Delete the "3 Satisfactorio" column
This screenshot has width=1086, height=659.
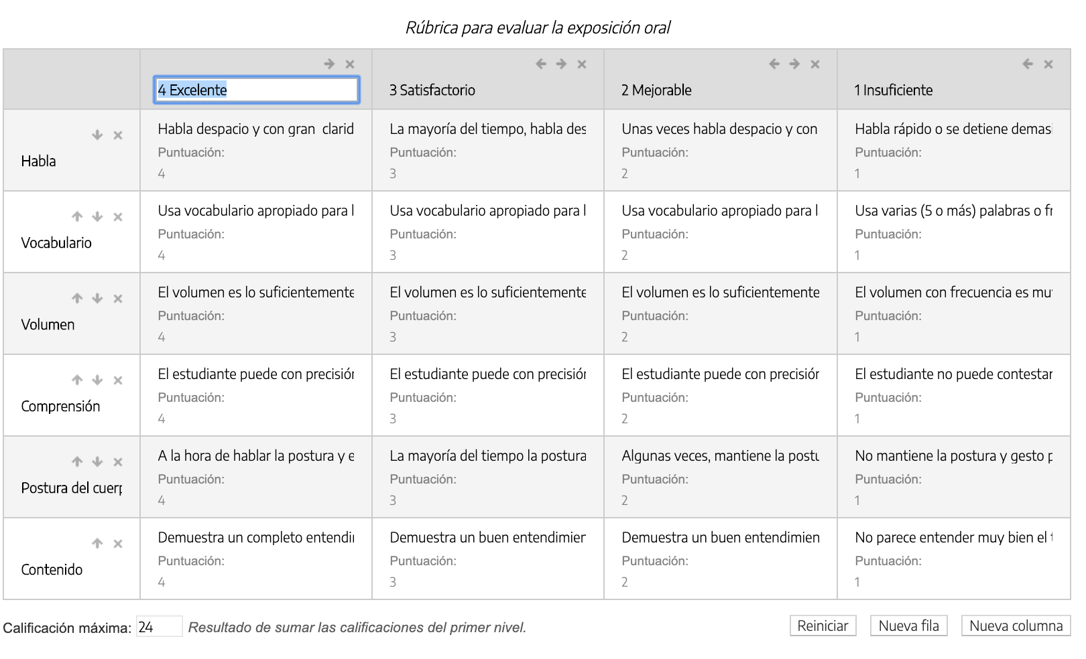click(582, 65)
